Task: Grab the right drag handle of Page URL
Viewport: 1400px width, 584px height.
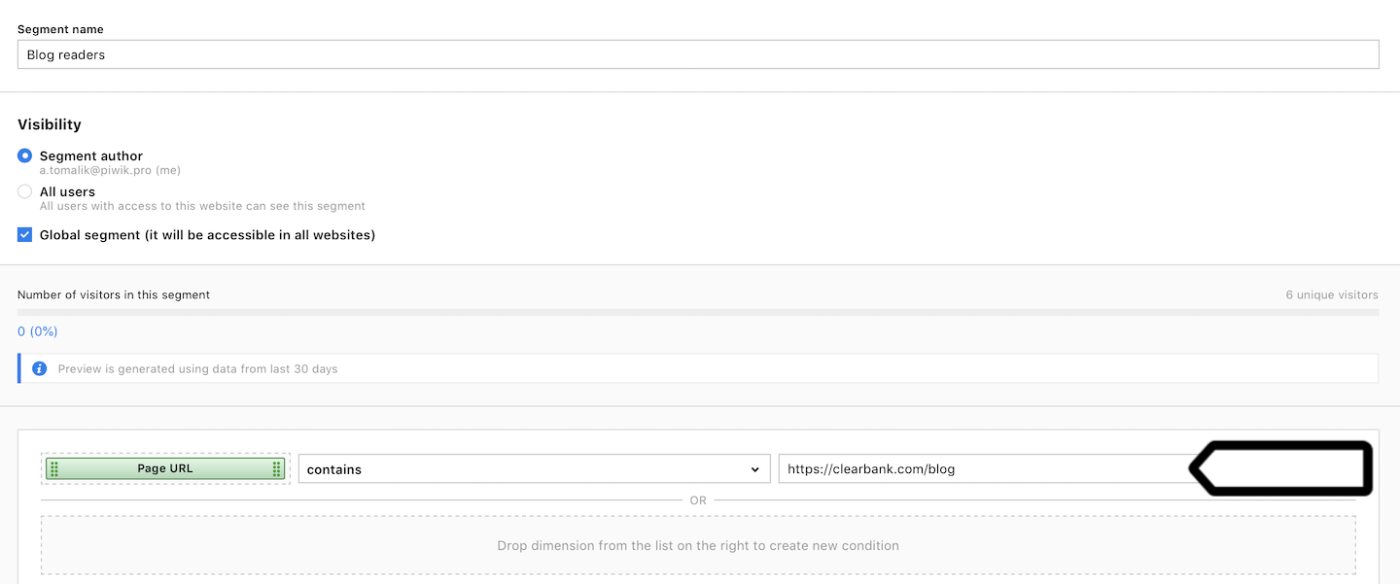Action: coord(277,469)
